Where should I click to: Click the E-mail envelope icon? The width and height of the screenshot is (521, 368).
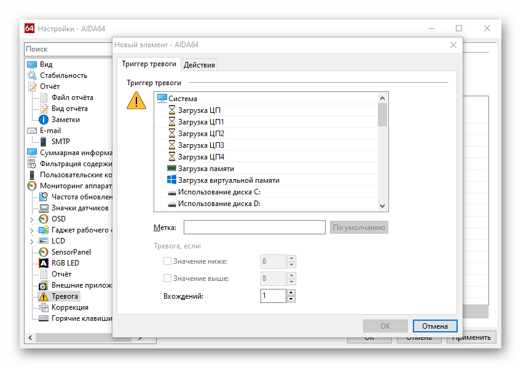(32, 131)
